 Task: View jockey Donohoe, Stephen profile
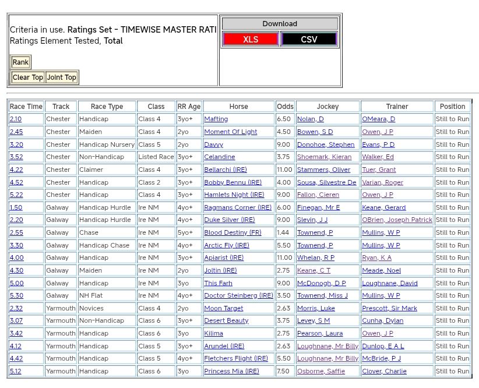pos(325,144)
